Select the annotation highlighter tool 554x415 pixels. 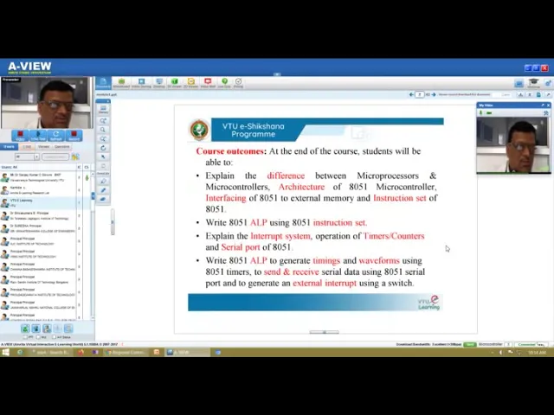click(x=103, y=181)
